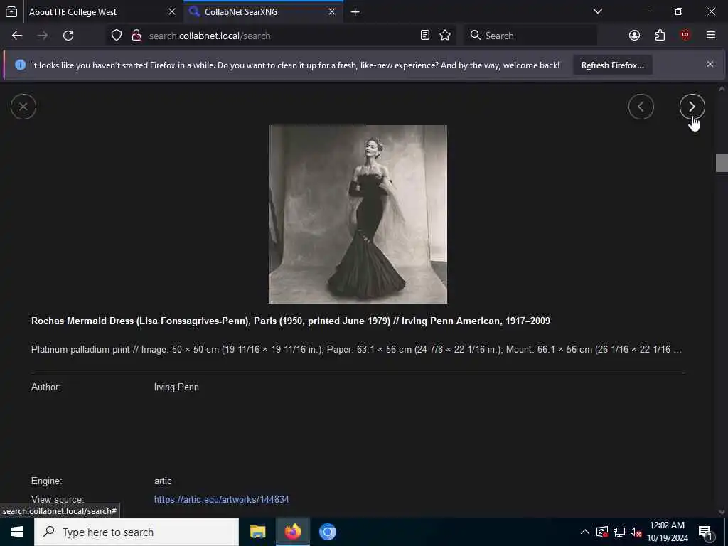The height and width of the screenshot is (546, 728).
Task: Open the blue circle app on taskbar
Action: pyautogui.click(x=327, y=532)
